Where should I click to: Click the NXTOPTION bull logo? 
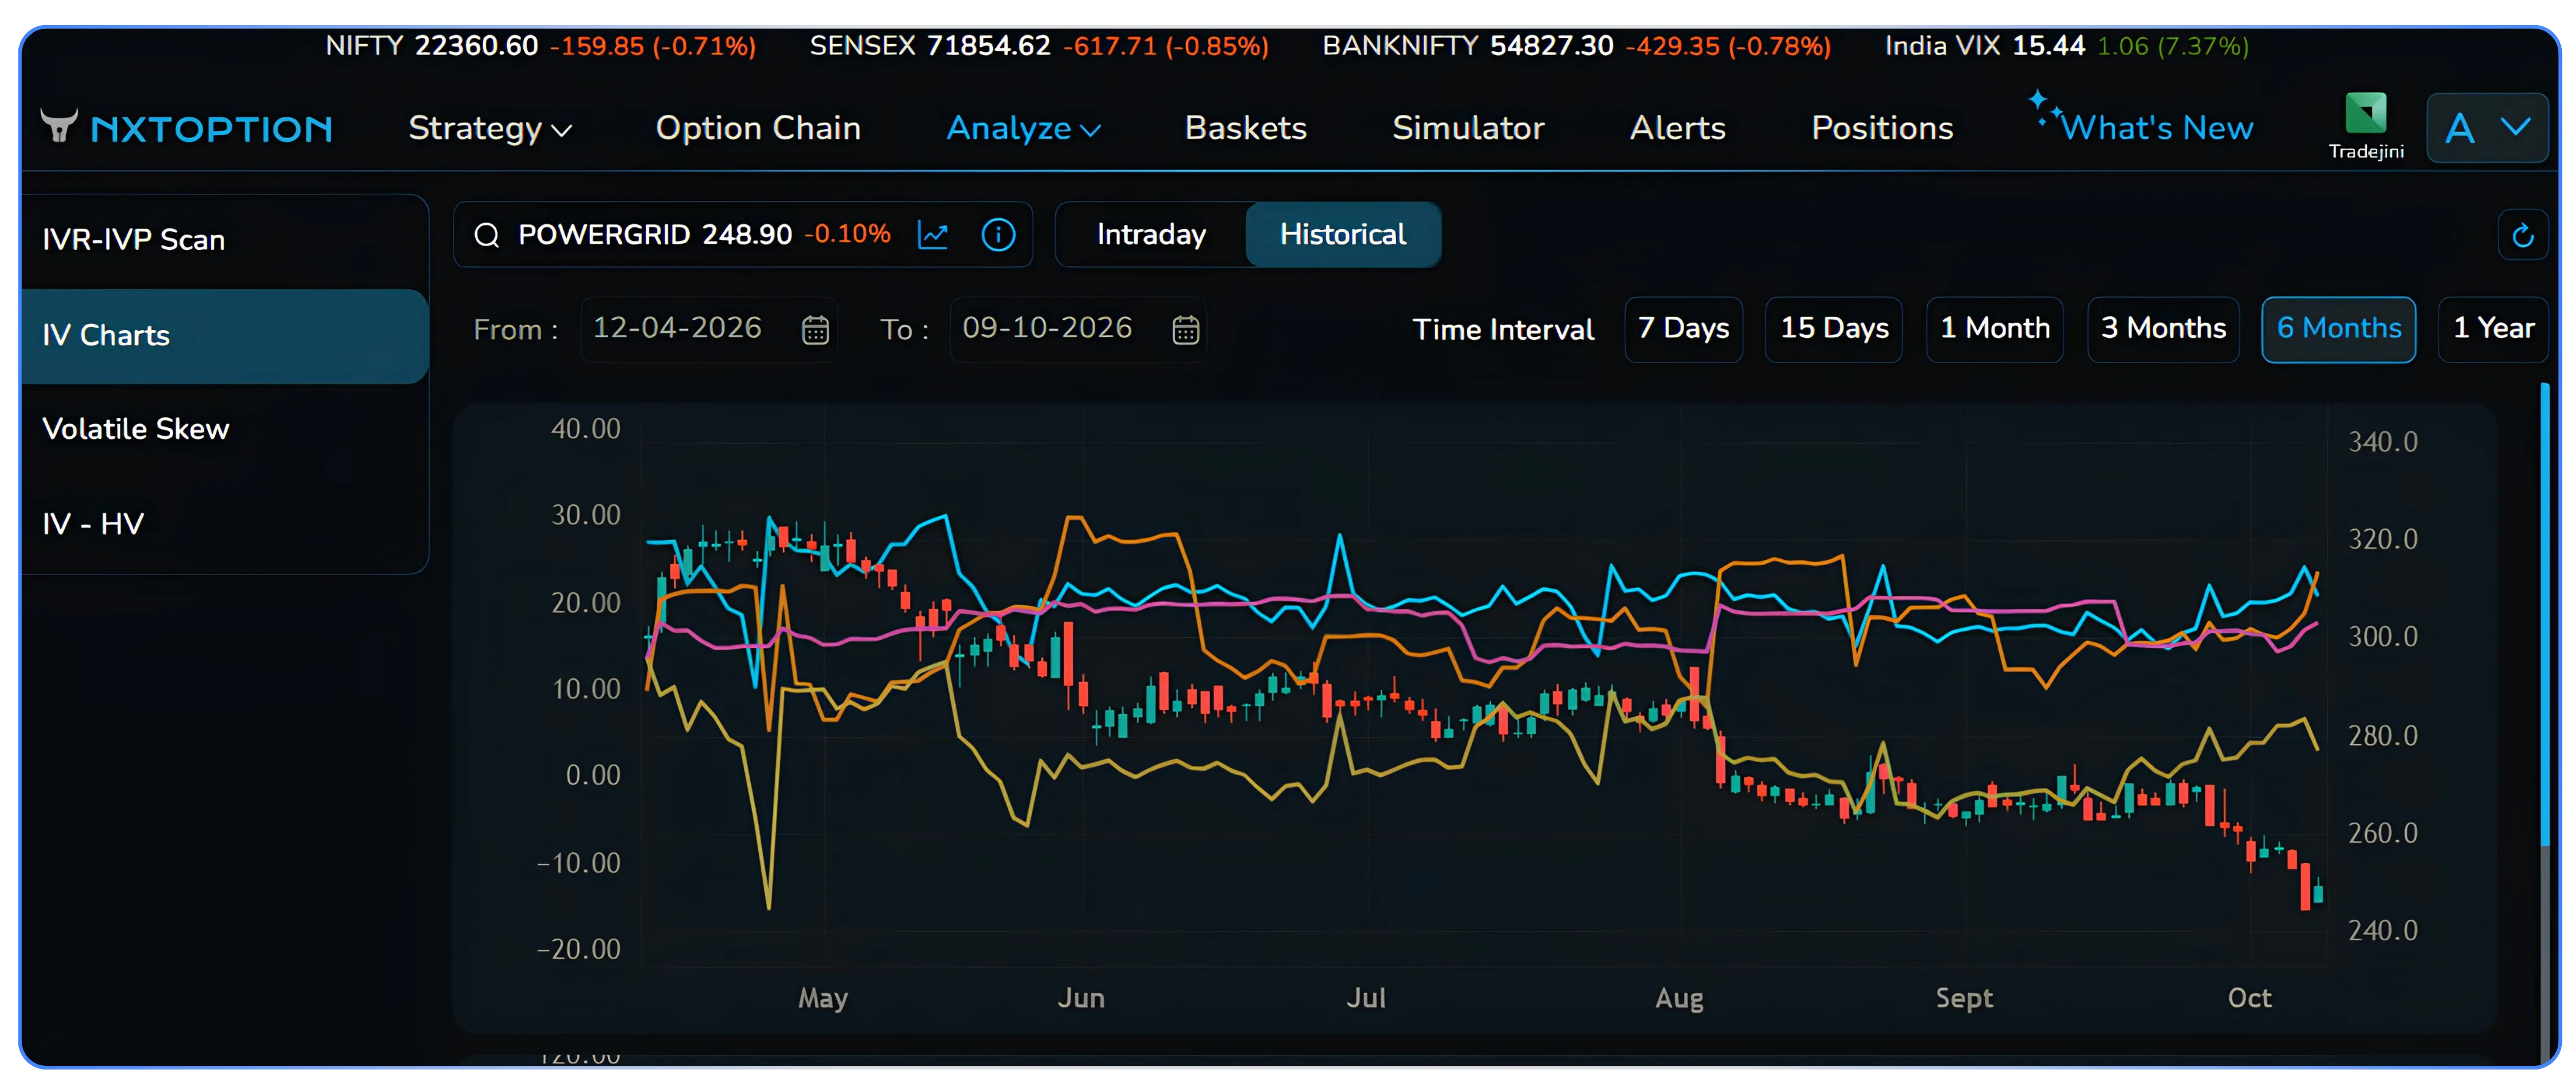tap(59, 127)
